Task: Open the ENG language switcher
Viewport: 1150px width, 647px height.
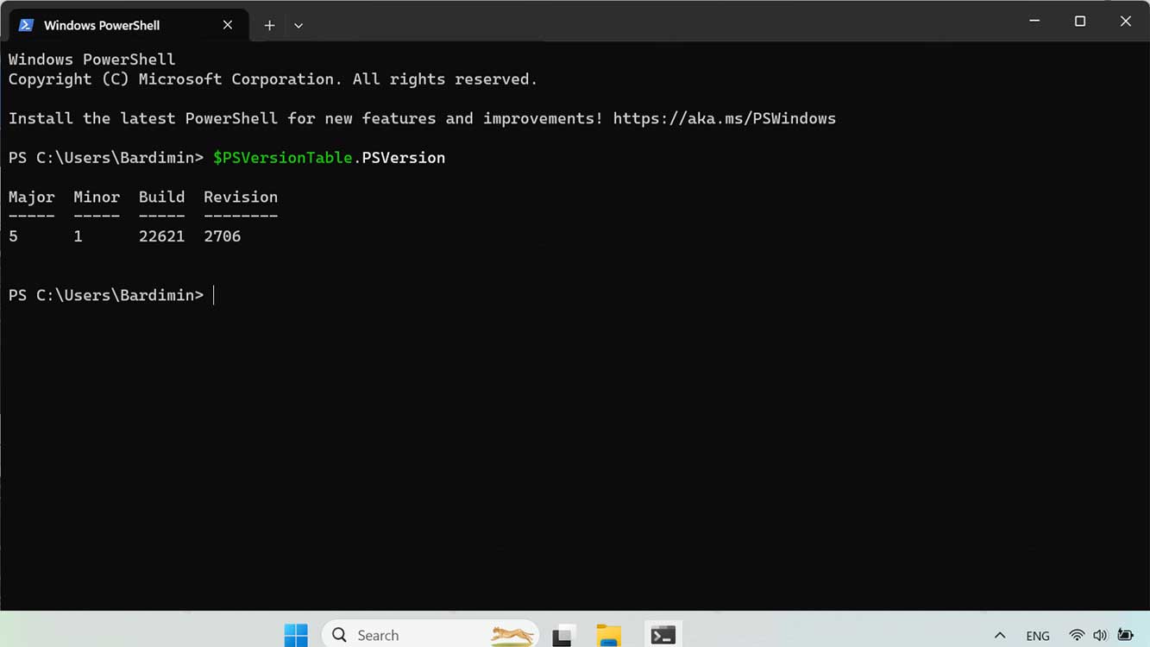Action: click(1038, 636)
